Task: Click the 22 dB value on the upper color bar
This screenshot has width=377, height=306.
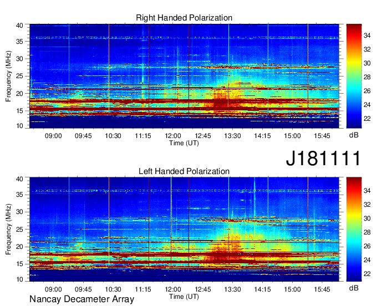Action: 367,119
